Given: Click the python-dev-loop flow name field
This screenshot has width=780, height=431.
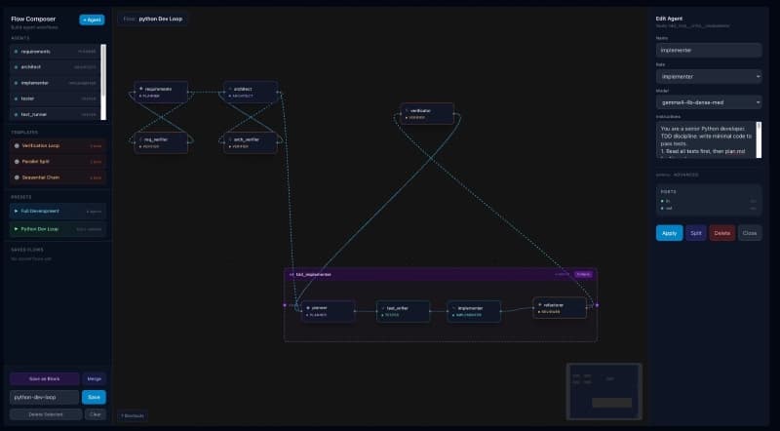Looking at the screenshot, I should pyautogui.click(x=44, y=397).
